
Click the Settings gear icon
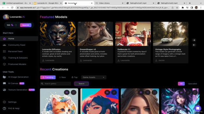(x=4, y=102)
